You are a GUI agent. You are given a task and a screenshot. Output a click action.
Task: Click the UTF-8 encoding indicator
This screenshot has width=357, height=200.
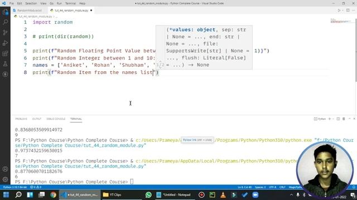coord(273,187)
